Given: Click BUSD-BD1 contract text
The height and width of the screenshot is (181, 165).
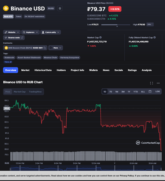Looking at the screenshot, I should [38, 48].
